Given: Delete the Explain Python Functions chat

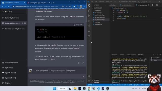Looking at the screenshot, I should (x=25, y=23).
